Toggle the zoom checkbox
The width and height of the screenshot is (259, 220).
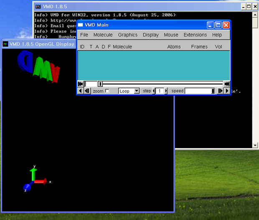click(x=107, y=91)
